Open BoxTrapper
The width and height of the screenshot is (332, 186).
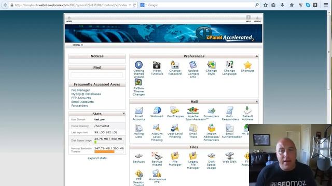(x=175, y=111)
